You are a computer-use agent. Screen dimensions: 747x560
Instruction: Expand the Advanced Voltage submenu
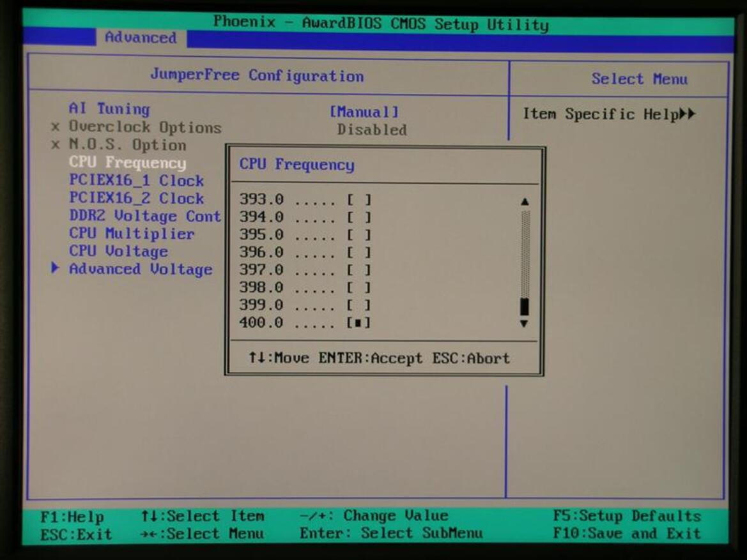(141, 269)
